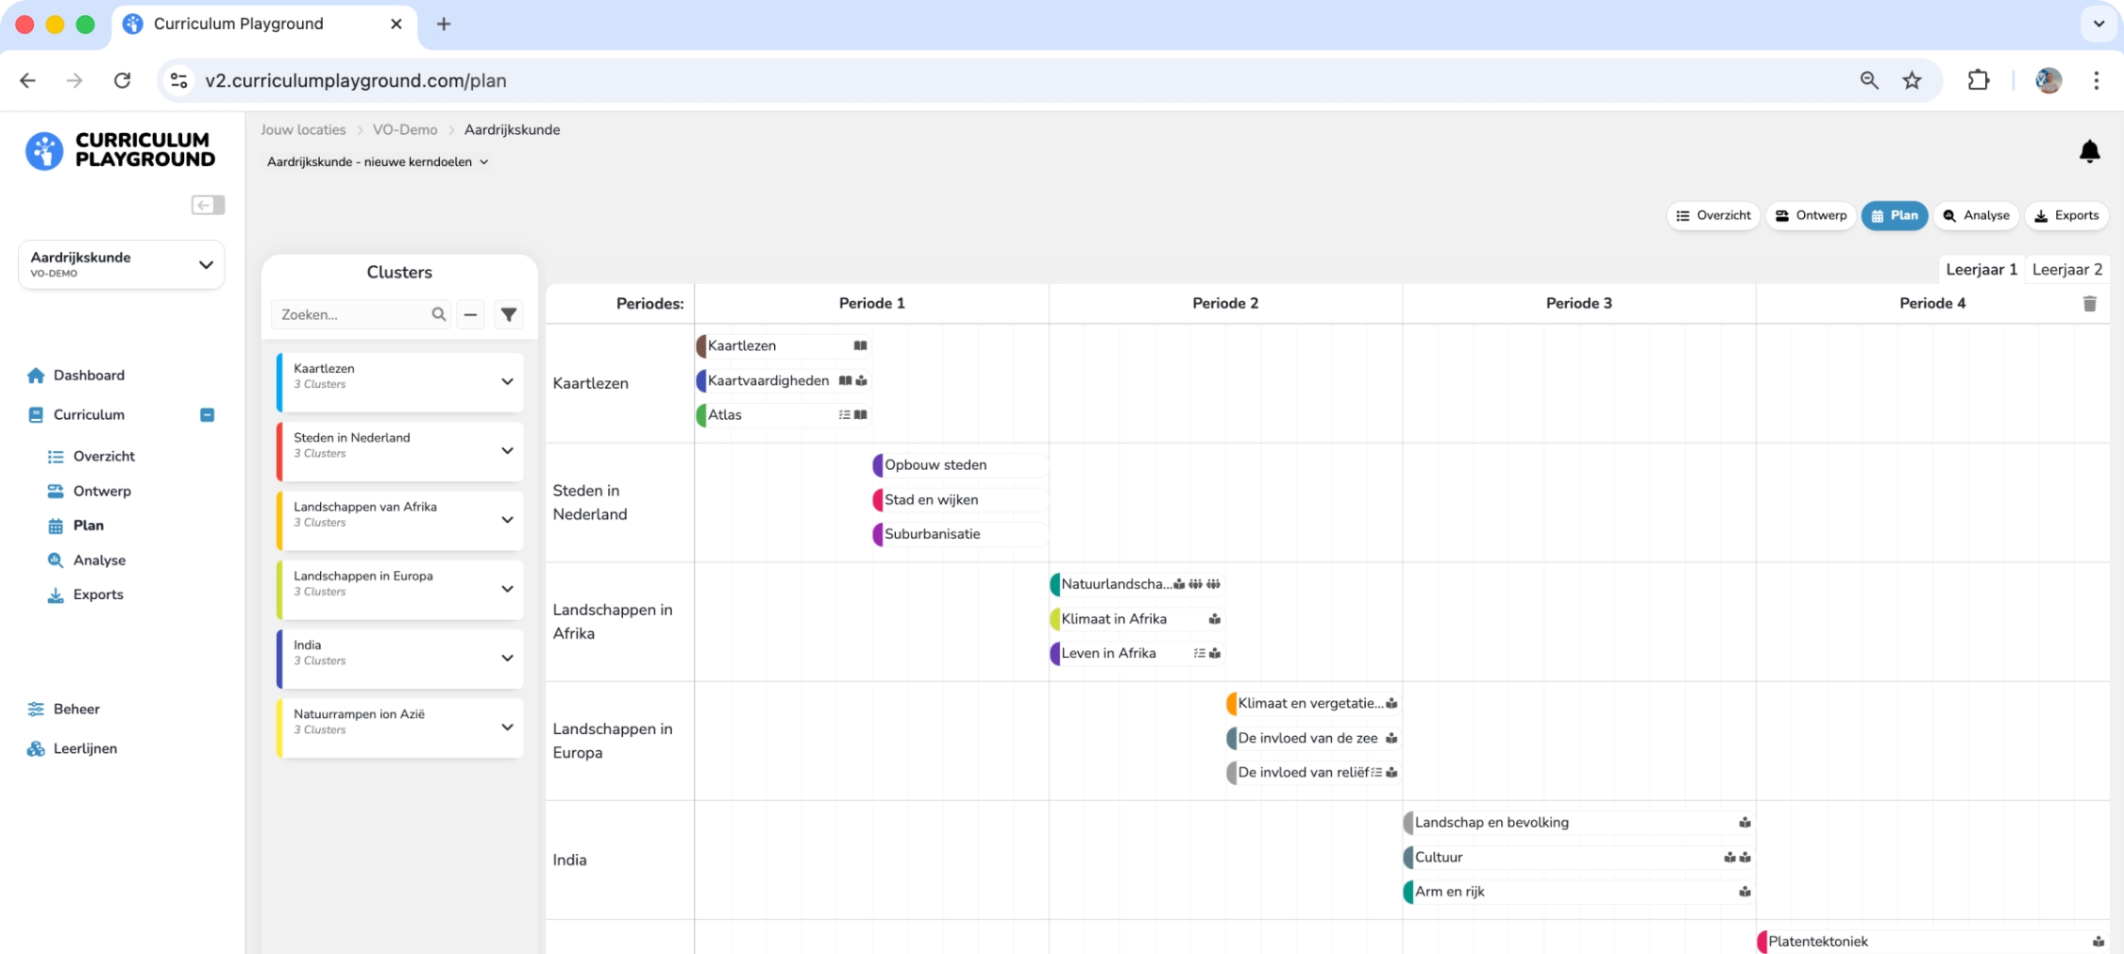
Task: Bookmark this page with the star icon
Action: coord(1912,80)
